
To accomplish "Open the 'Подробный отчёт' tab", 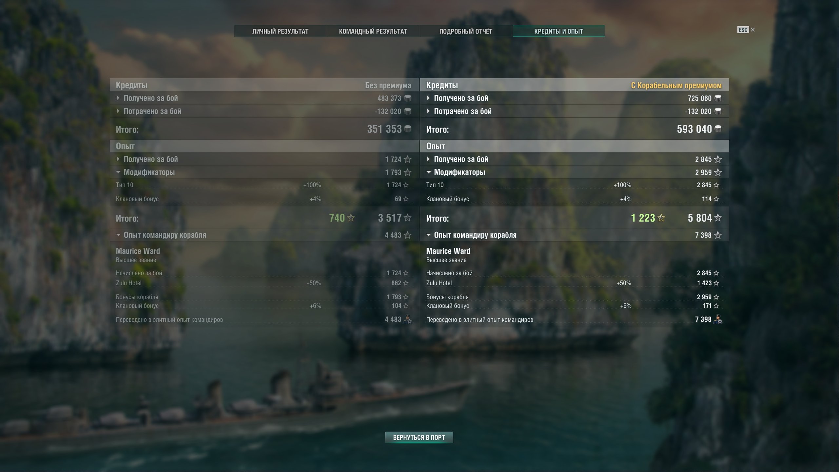I will pyautogui.click(x=466, y=31).
